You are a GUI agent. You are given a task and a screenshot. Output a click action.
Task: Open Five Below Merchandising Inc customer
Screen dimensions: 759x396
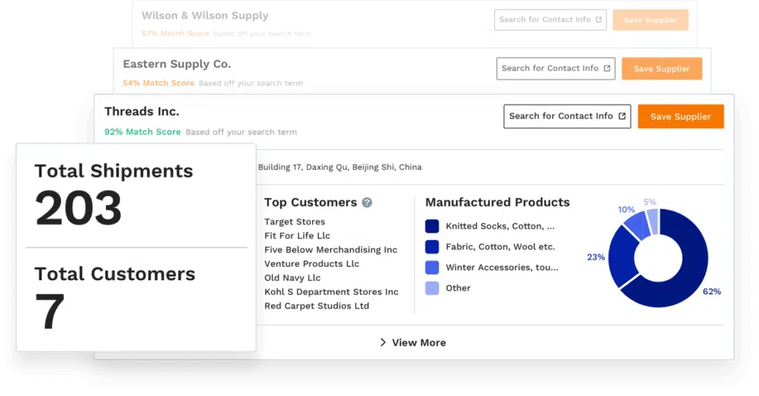(331, 250)
